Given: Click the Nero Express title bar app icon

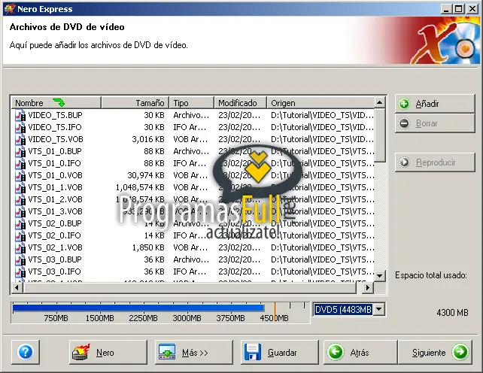Looking at the screenshot, I should 9,9.
